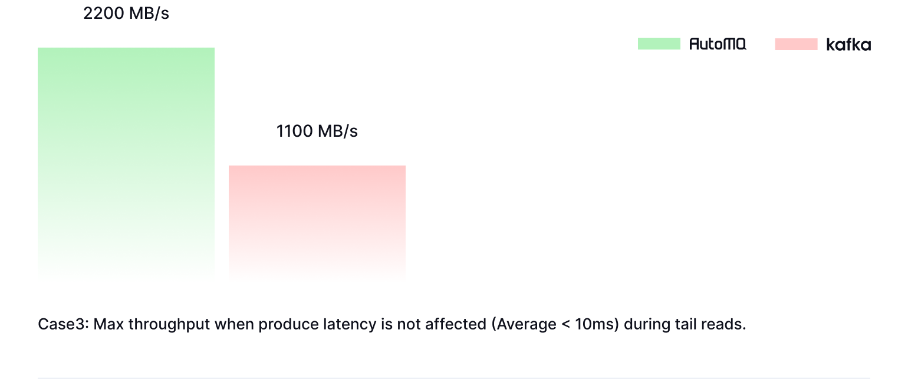Click the number 1100 above pink bar
This screenshot has height=379, width=908.
pyautogui.click(x=294, y=131)
